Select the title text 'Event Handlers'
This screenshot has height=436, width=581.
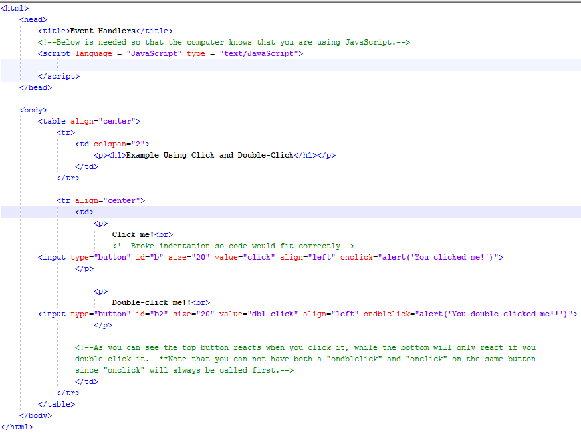102,31
